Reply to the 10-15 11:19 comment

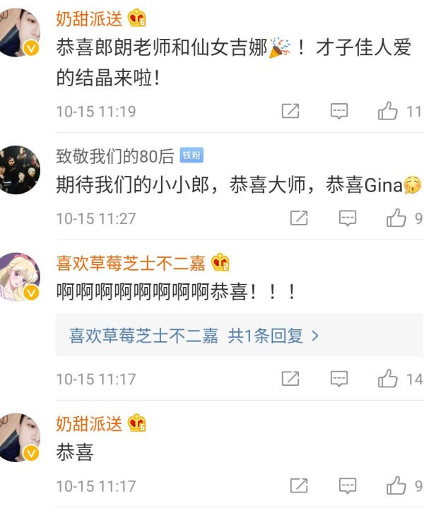[339, 111]
